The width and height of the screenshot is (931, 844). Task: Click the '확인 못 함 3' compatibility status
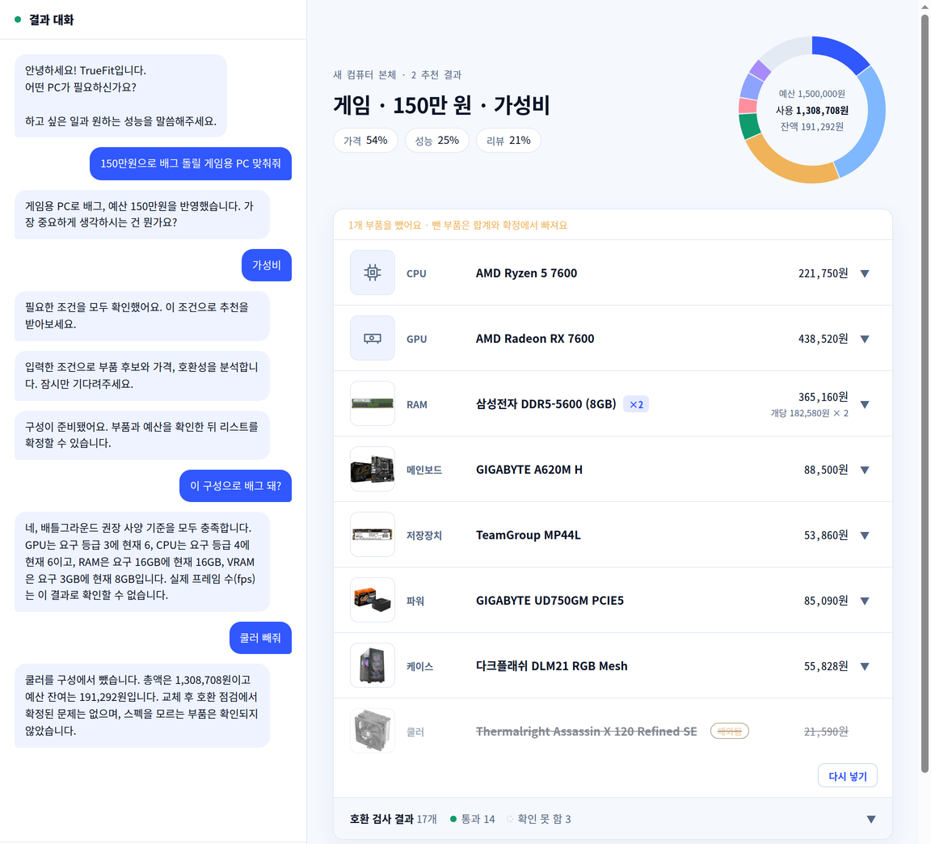[x=539, y=819]
